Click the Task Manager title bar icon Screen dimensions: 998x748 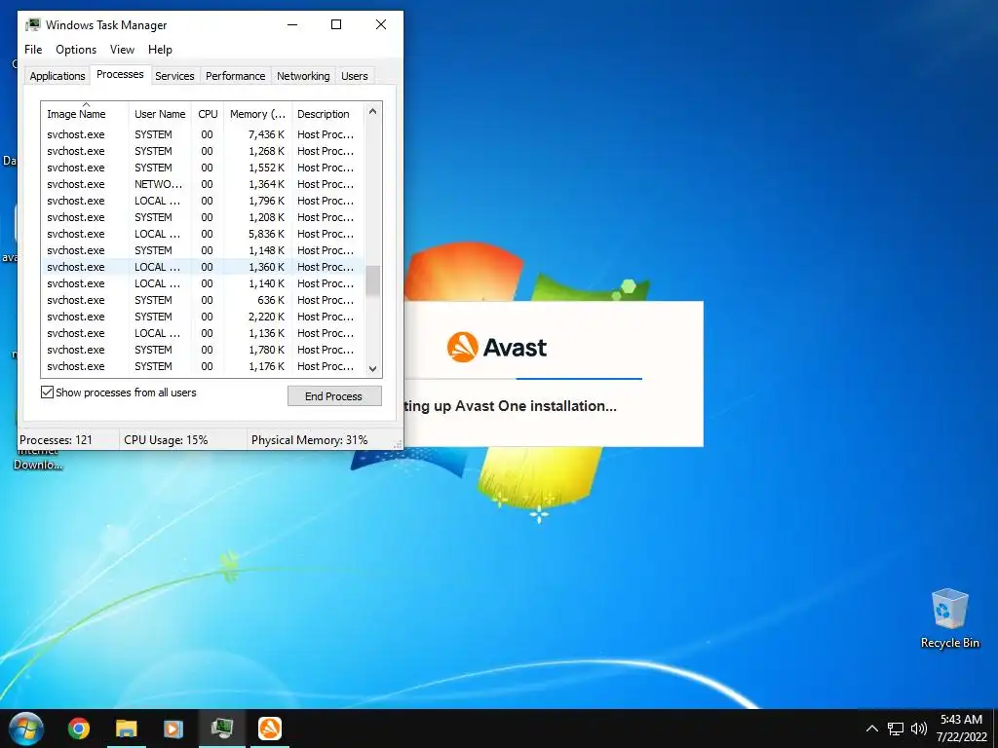pos(33,24)
